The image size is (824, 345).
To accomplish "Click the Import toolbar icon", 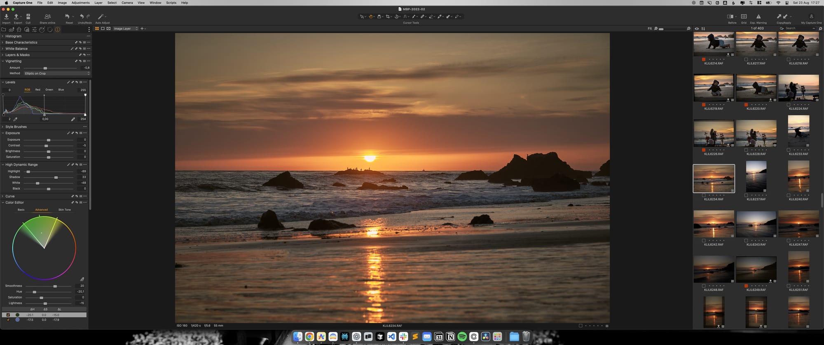I will point(6,16).
